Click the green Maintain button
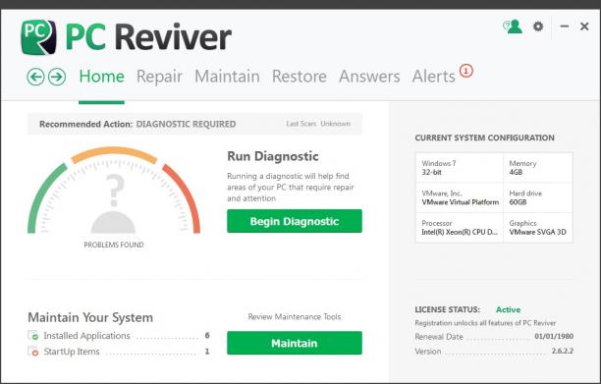601x384 pixels. pyautogui.click(x=295, y=343)
